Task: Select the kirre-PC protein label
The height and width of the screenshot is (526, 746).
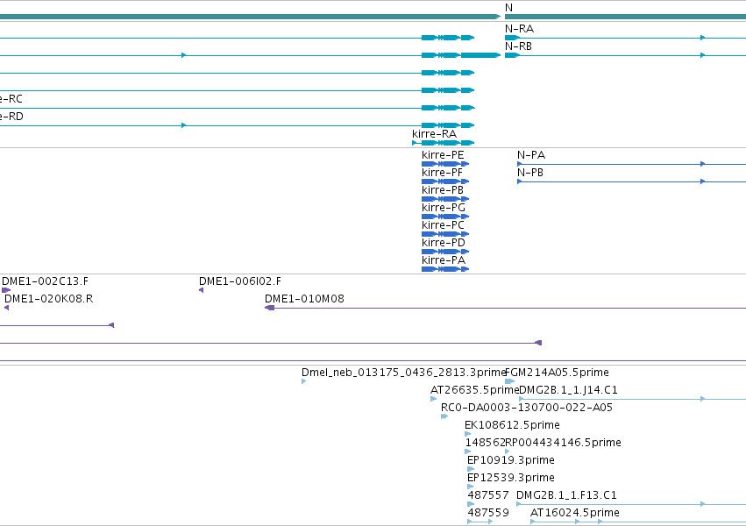Action: [443, 225]
